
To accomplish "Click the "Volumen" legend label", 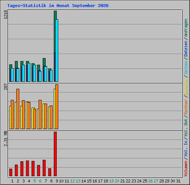I will [186, 169].
